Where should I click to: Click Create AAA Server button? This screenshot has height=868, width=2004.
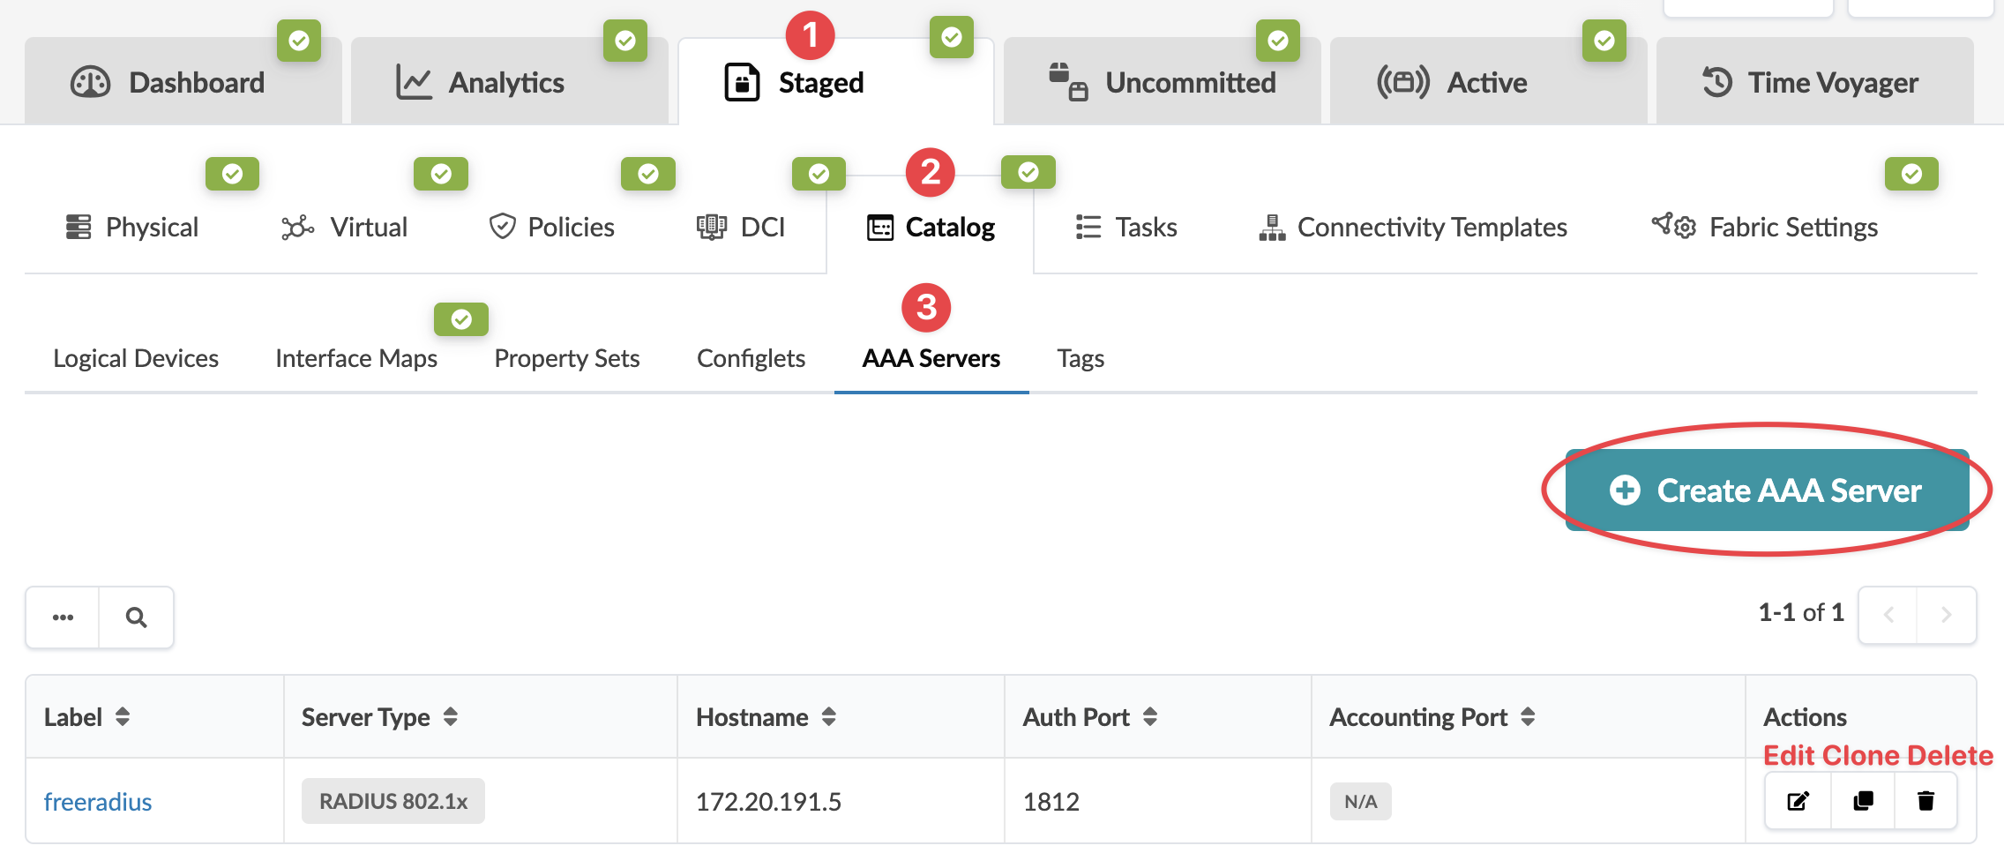pos(1768,490)
